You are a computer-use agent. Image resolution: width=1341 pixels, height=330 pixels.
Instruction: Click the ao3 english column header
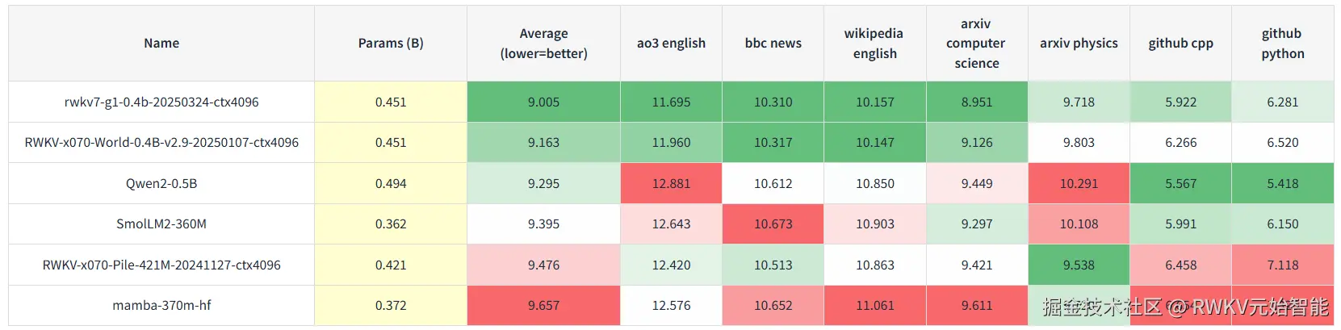click(671, 44)
